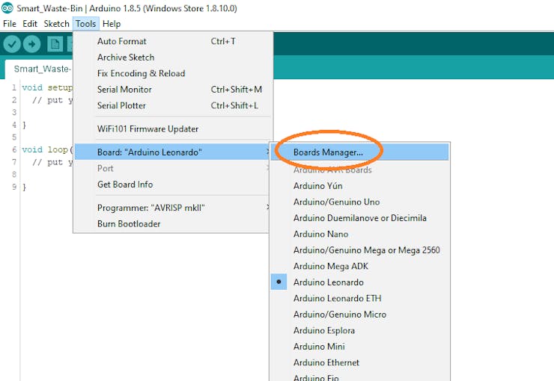This screenshot has height=381, width=554.
Task: Select Arduino/Genuino Uno board
Action: point(359,202)
